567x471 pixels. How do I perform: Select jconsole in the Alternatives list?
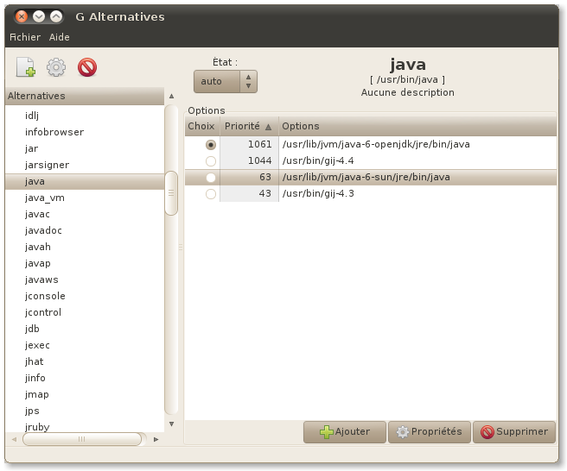tap(45, 297)
